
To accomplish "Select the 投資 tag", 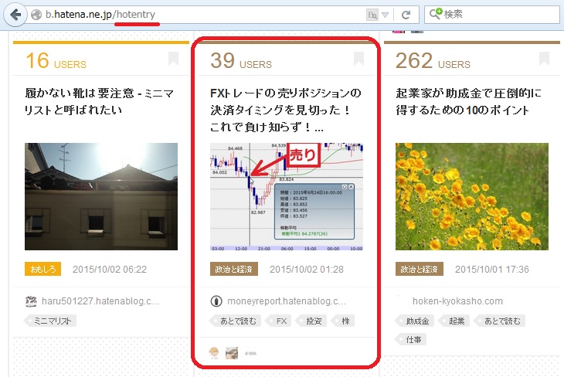I will (311, 321).
